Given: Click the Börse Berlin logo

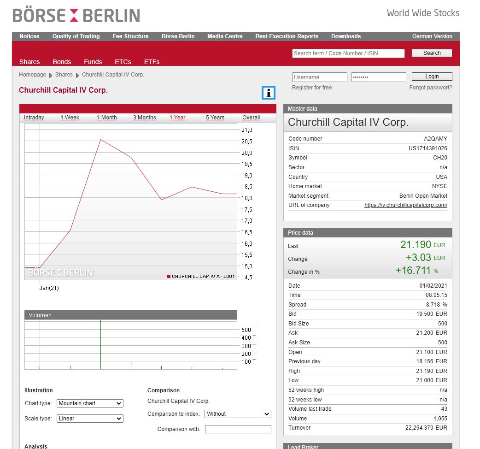Looking at the screenshot, I should [76, 15].
